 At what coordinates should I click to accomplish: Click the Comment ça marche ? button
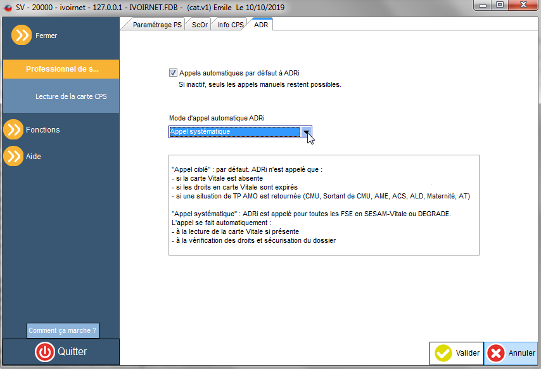point(63,331)
